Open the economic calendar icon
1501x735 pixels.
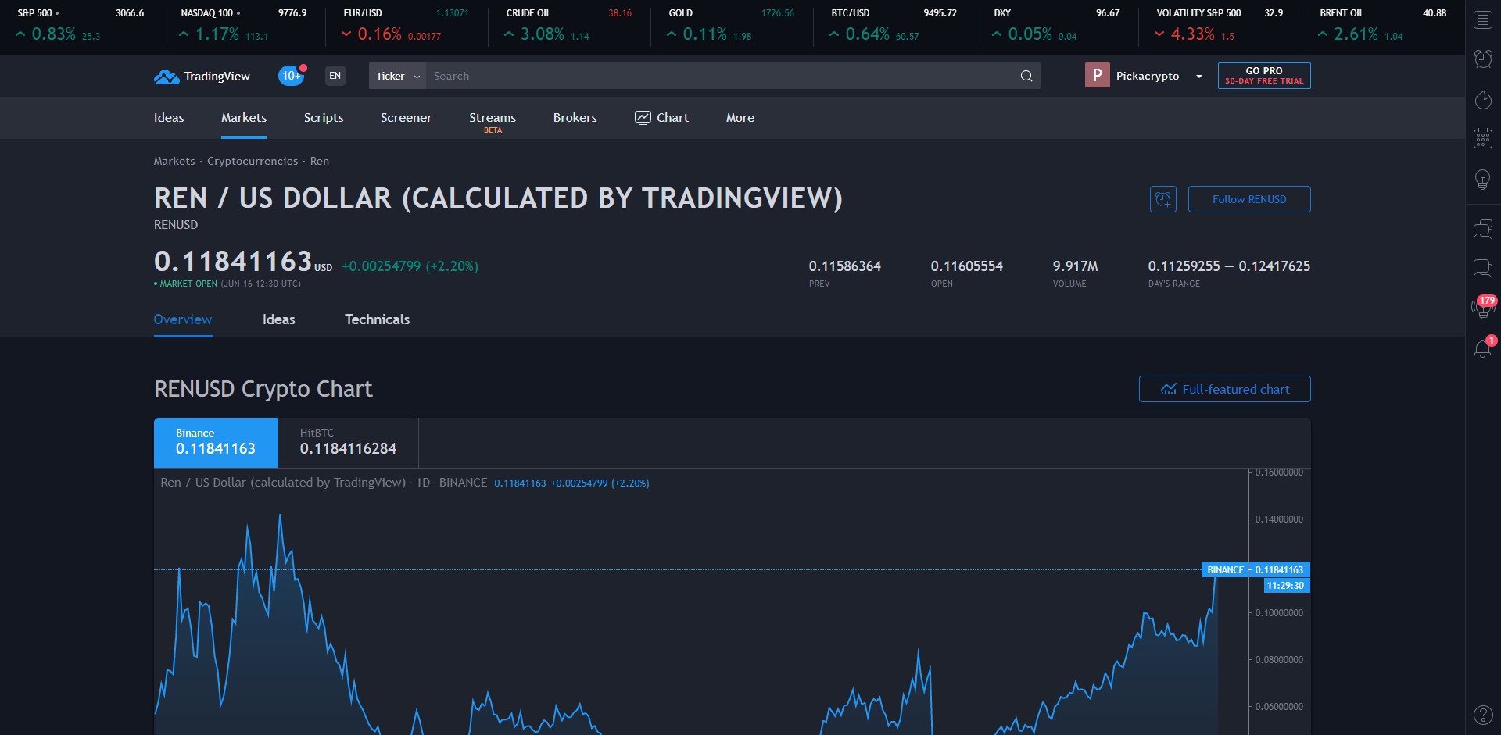[1483, 138]
